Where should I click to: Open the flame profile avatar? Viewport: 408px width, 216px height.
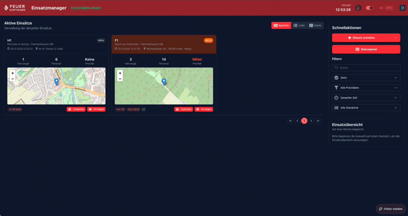pyautogui.click(x=358, y=8)
